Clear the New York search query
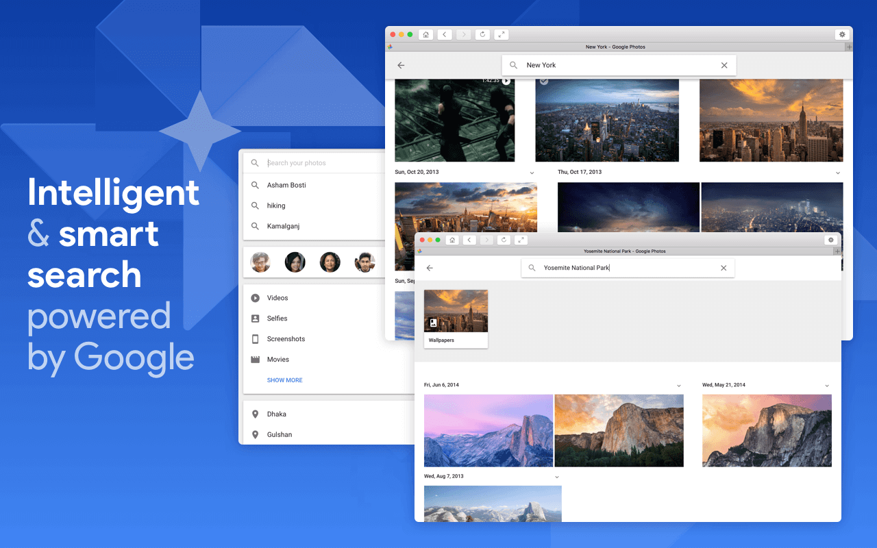 tap(724, 65)
